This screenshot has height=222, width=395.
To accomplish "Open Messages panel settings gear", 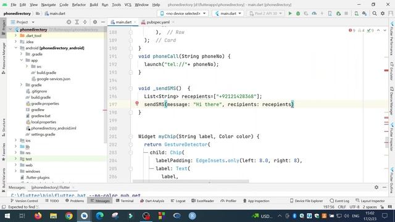I will 376,187.
